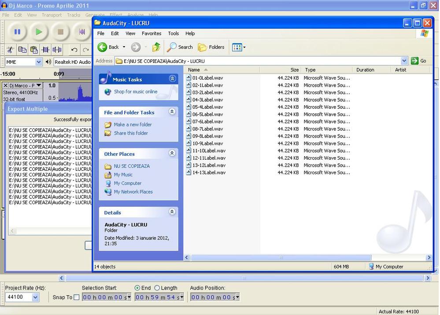Click Share this folder link

(131, 133)
